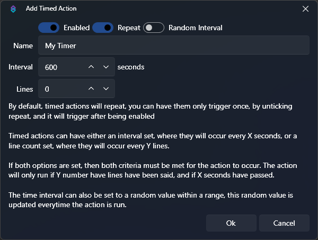The width and height of the screenshot is (318, 240).
Task: Increase Interval using the up arrow
Action: 91,67
